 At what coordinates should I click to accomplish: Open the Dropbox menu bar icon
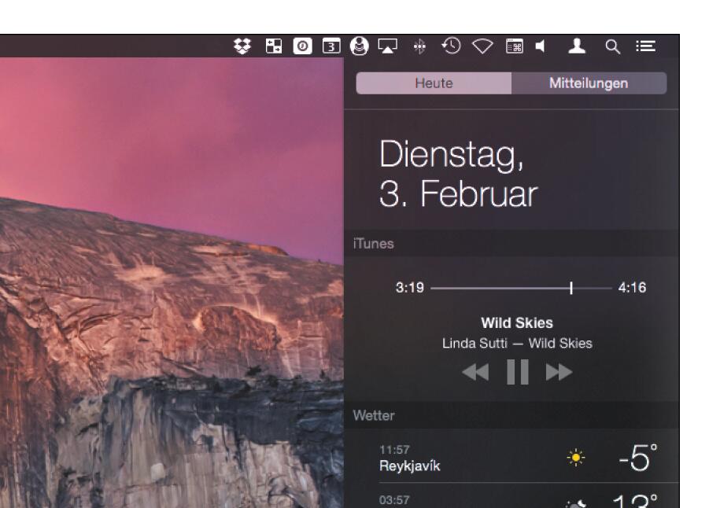point(242,46)
